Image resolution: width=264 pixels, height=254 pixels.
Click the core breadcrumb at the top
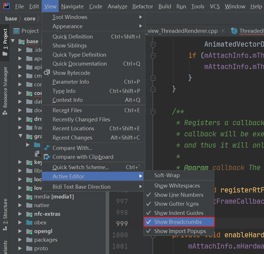click(30, 18)
